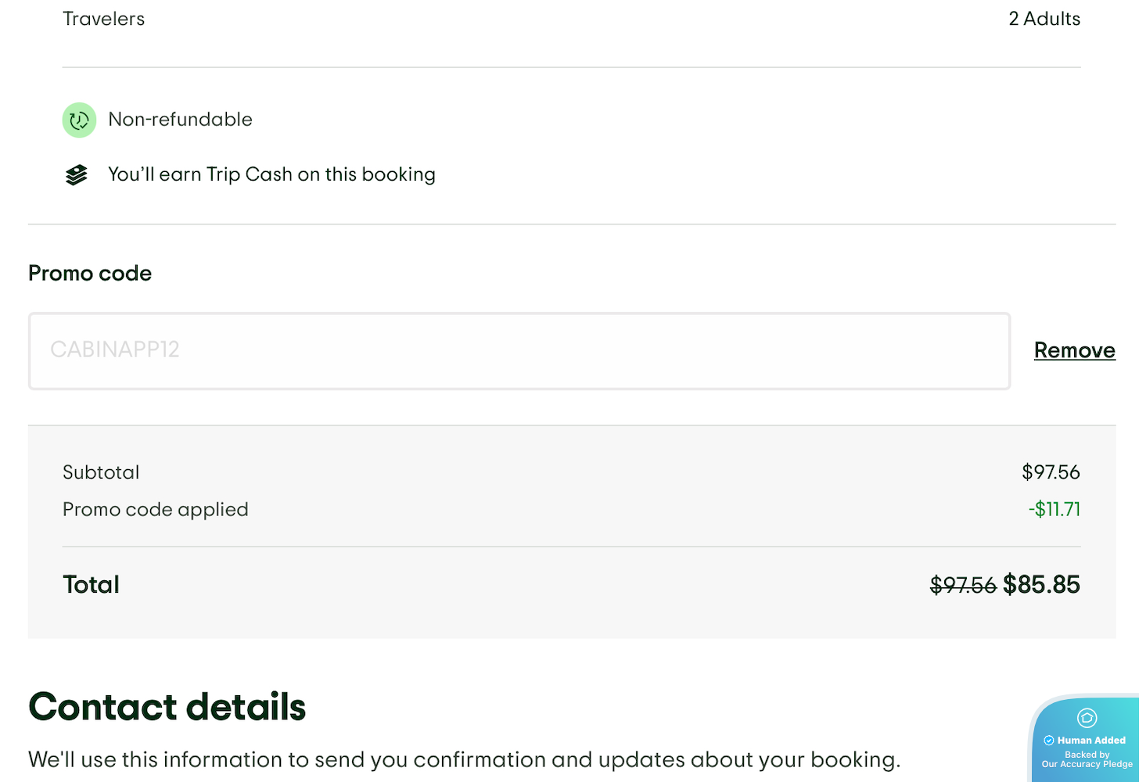Click the Non-refundable refund policy icon
The image size is (1139, 782).
[78, 120]
